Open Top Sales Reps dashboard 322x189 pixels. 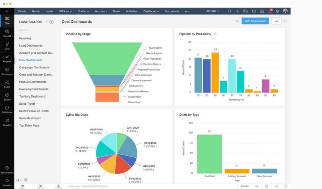(29, 125)
